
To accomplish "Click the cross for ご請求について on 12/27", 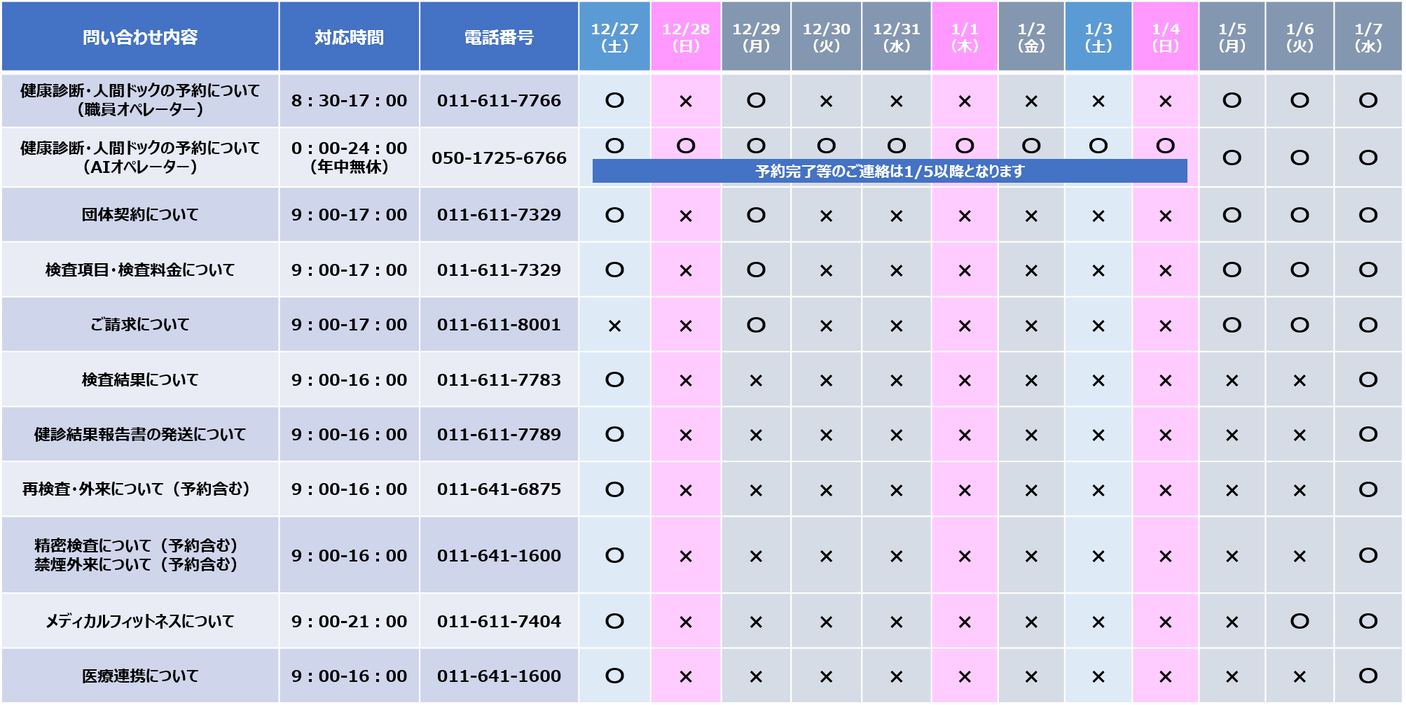I will tap(614, 326).
